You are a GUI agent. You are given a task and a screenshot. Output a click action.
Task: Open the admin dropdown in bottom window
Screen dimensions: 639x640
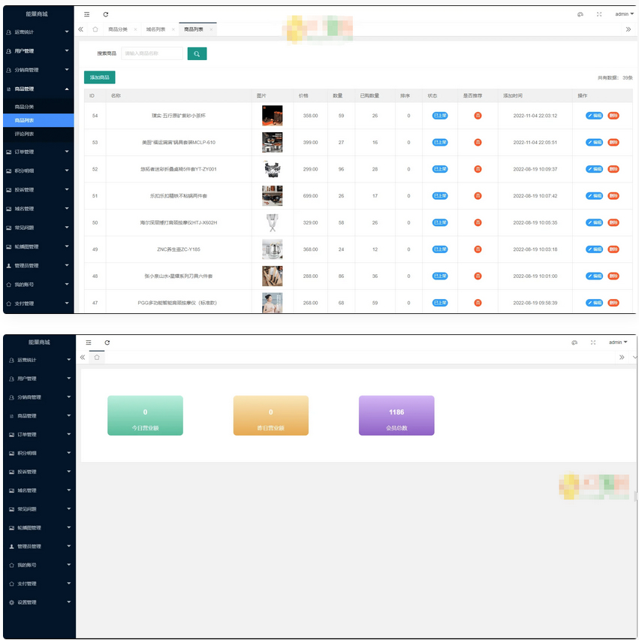(x=618, y=343)
